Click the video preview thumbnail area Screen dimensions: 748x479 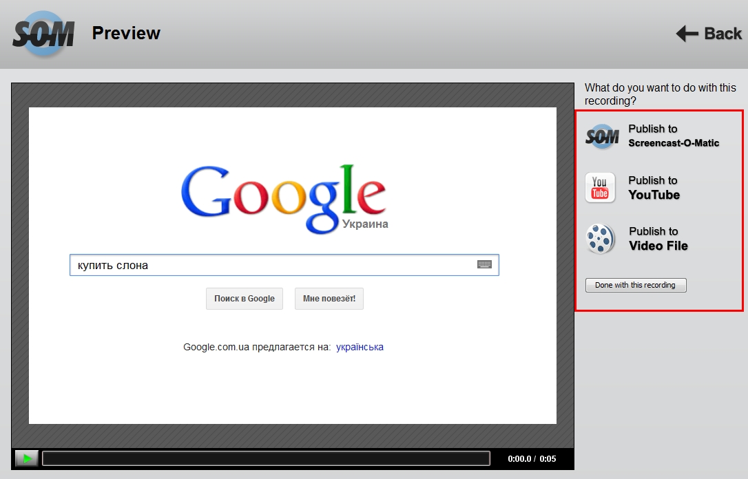tap(293, 266)
